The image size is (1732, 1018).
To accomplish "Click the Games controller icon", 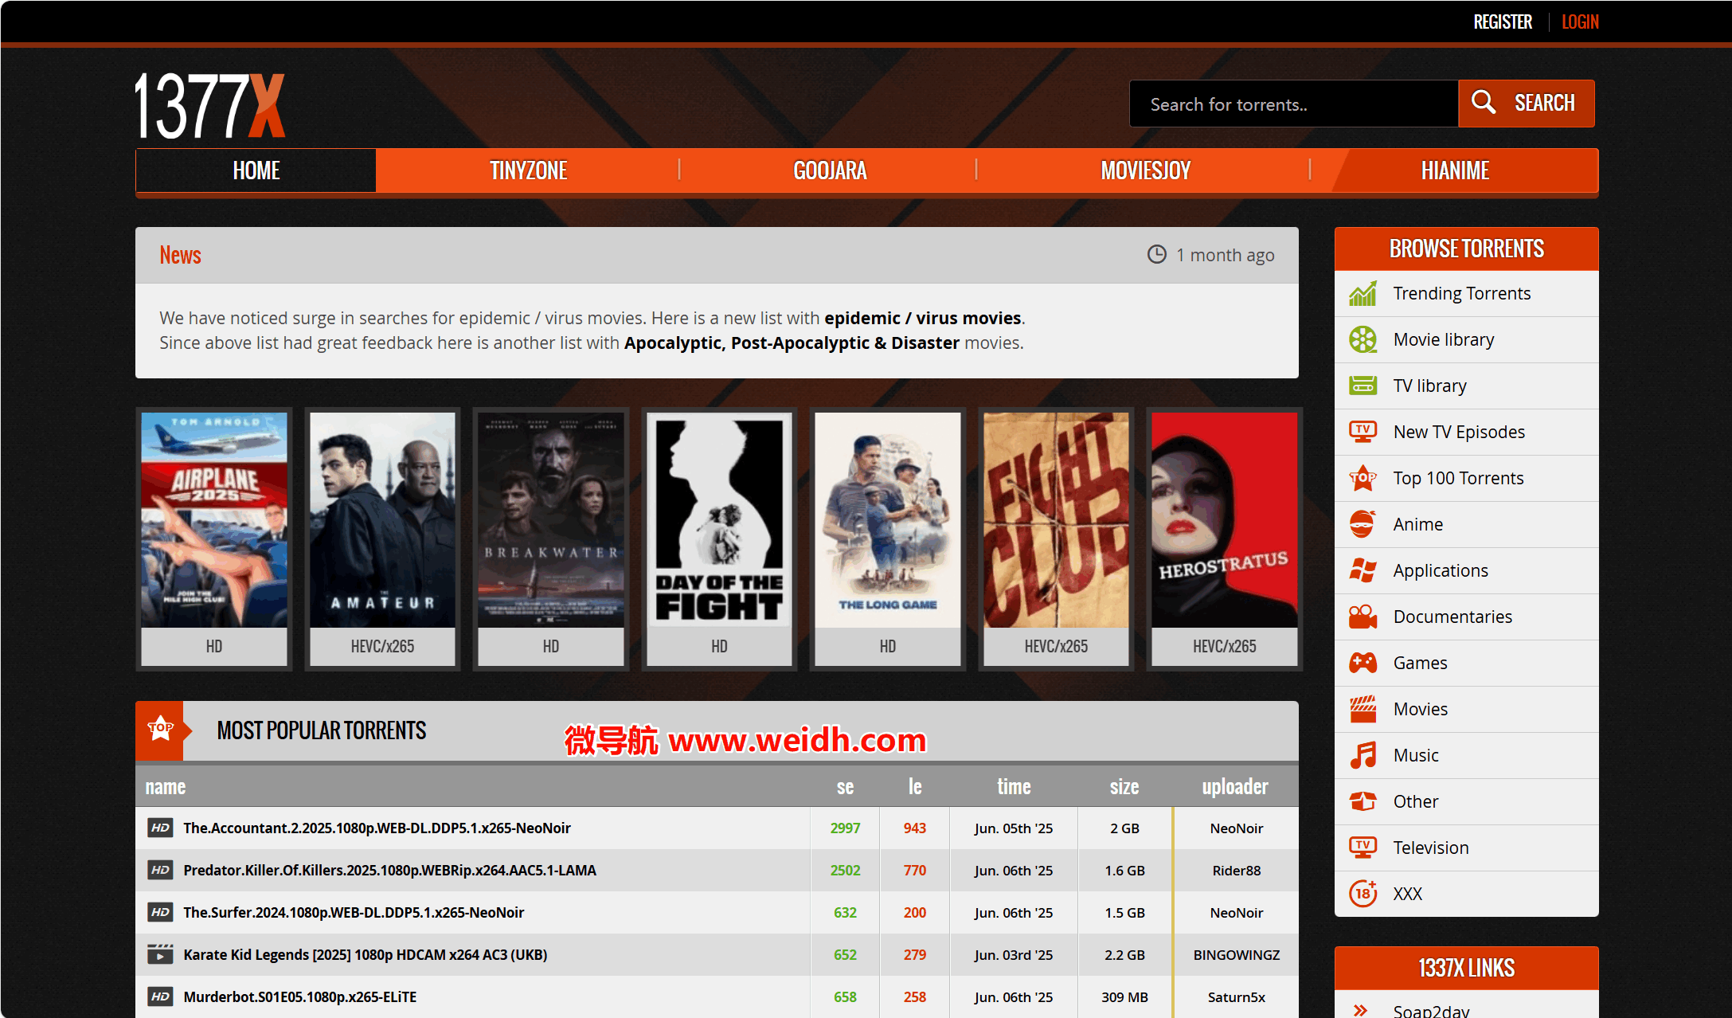I will tap(1363, 664).
